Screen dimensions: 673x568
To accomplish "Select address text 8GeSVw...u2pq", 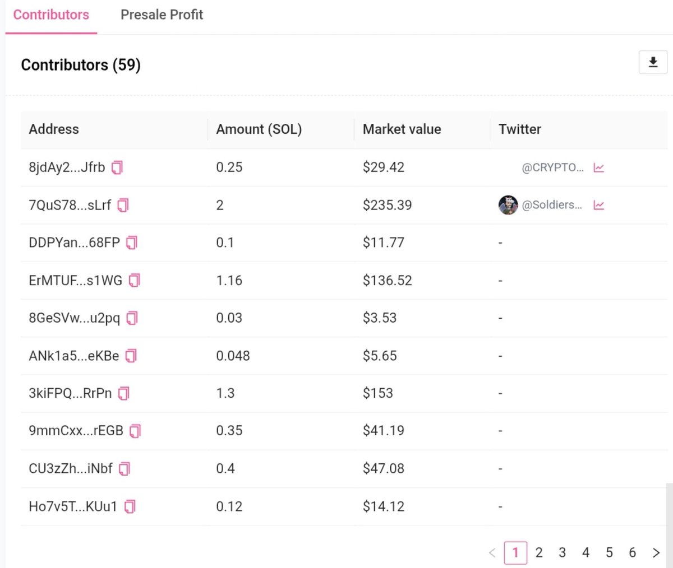I will coord(75,318).
